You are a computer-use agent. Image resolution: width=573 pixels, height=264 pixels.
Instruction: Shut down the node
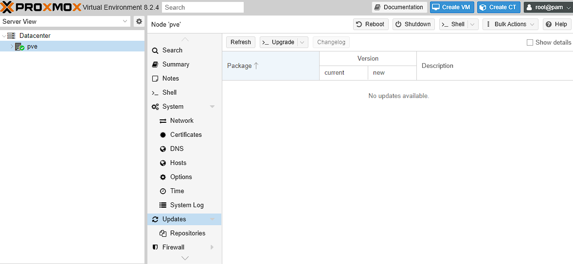[412, 24]
